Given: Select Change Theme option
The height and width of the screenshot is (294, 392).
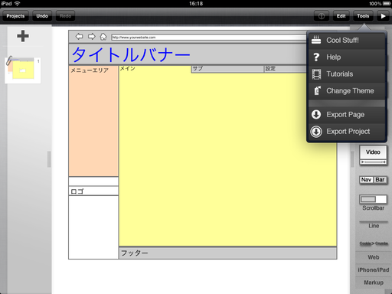Looking at the screenshot, I should pos(347,91).
